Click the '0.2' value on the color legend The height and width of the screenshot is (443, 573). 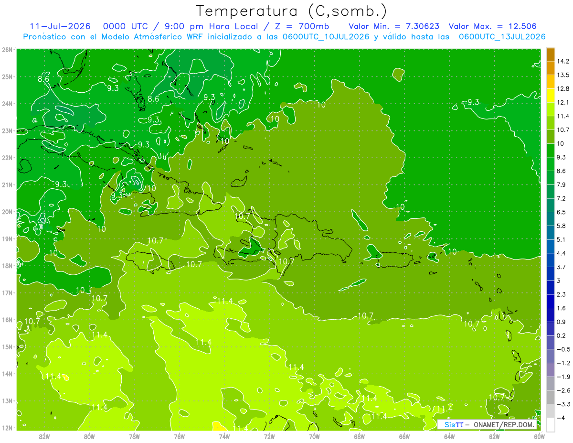[x=562, y=335]
